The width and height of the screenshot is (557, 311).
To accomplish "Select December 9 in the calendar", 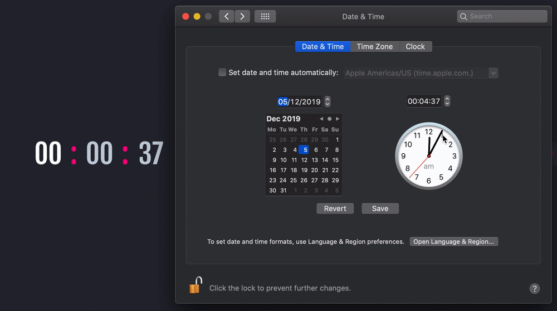I will click(x=274, y=160).
